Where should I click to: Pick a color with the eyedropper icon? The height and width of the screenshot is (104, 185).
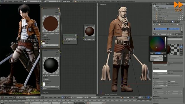pyautogui.click(x=165, y=56)
